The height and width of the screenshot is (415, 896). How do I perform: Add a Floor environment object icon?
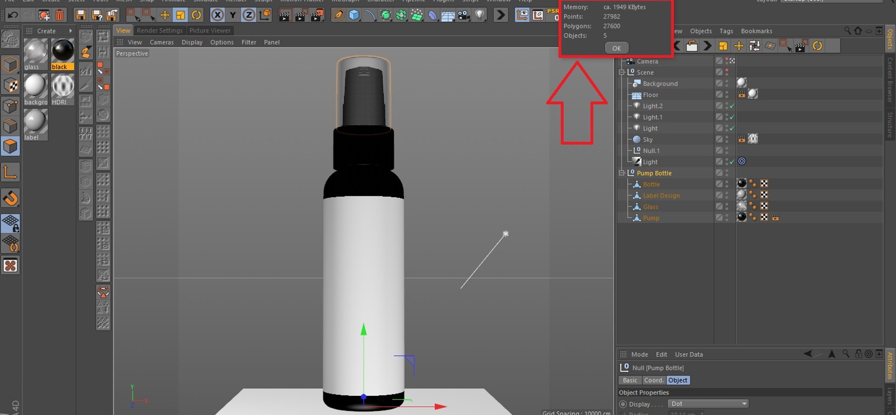coord(448,15)
